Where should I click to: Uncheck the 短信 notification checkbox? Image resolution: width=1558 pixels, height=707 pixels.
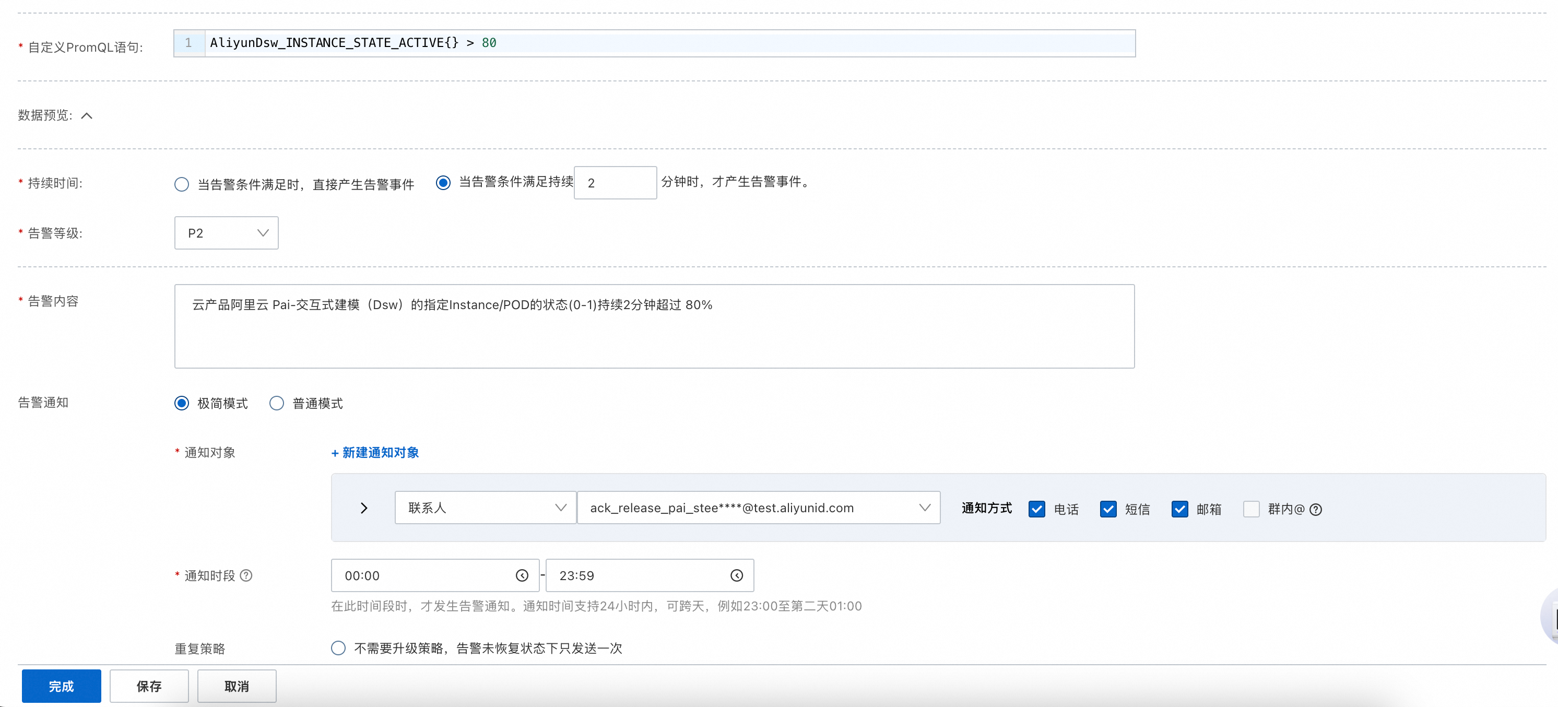click(x=1107, y=509)
